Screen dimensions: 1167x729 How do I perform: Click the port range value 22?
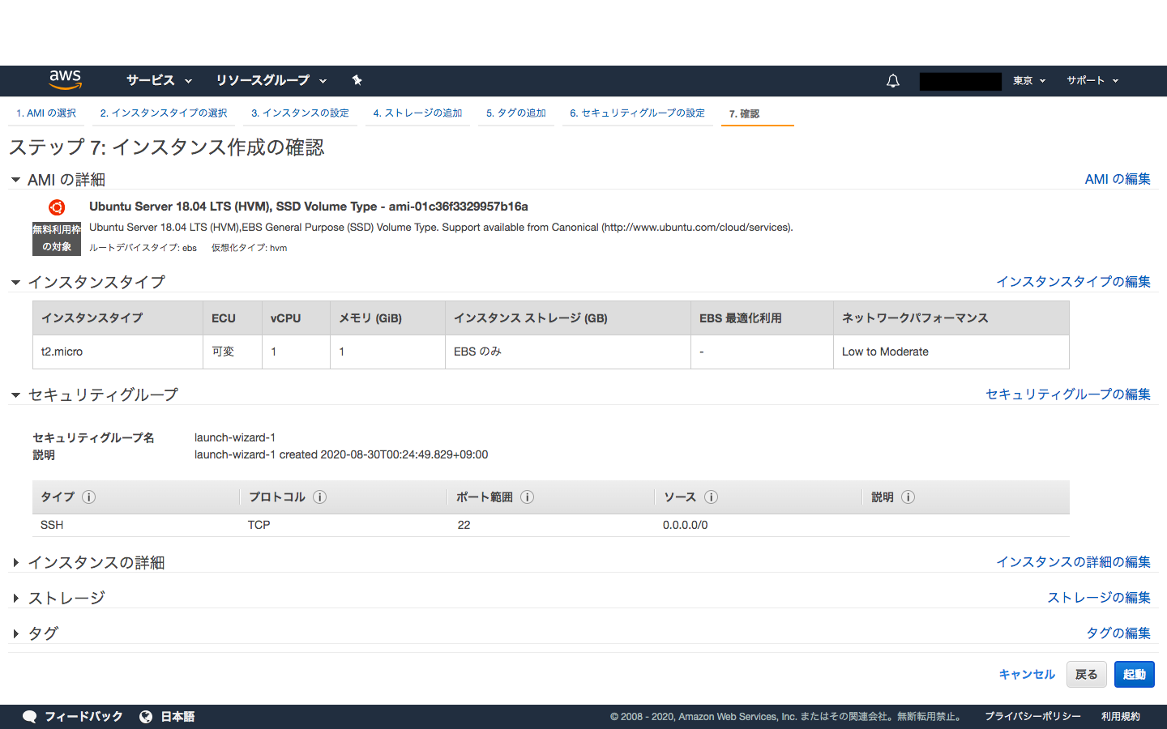click(464, 526)
